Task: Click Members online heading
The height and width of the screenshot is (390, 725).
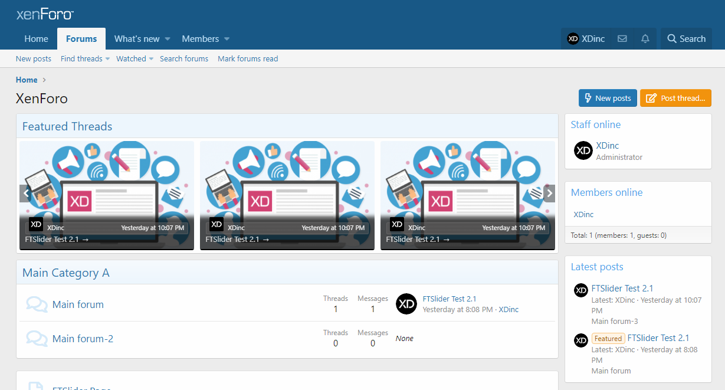Action: click(x=607, y=192)
